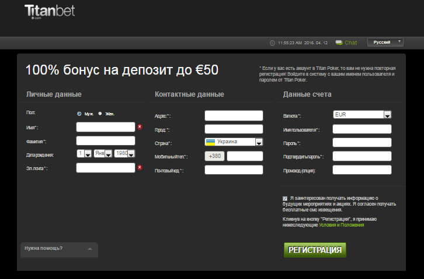This screenshot has height=279, width=424.
Task: Click the red error icon next to Эл. почта
Action: pyautogui.click(x=140, y=167)
